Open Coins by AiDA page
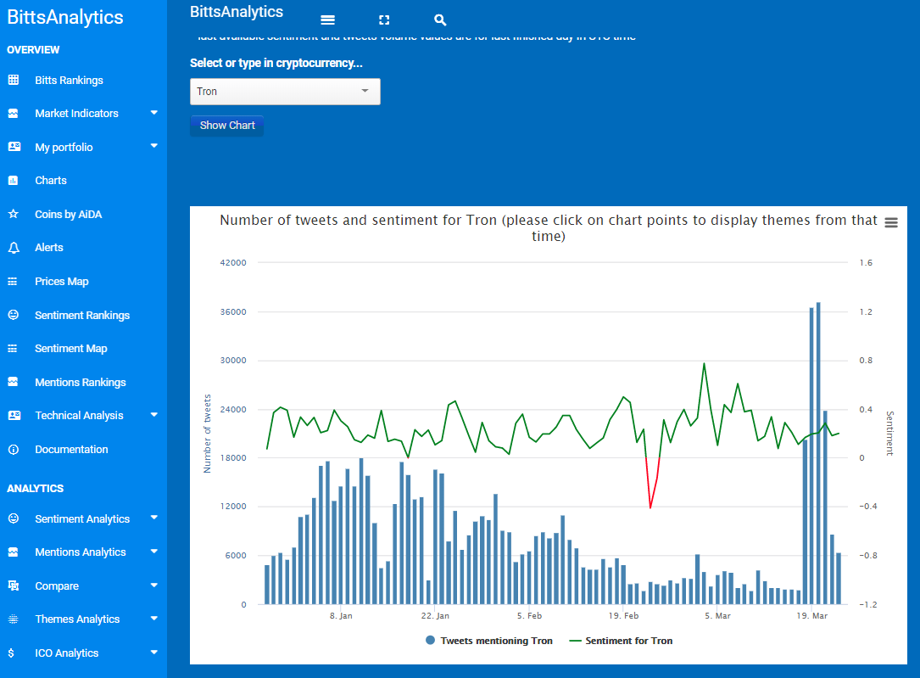 point(68,214)
